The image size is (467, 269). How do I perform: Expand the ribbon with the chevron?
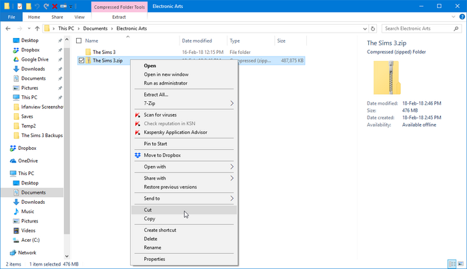(x=453, y=17)
